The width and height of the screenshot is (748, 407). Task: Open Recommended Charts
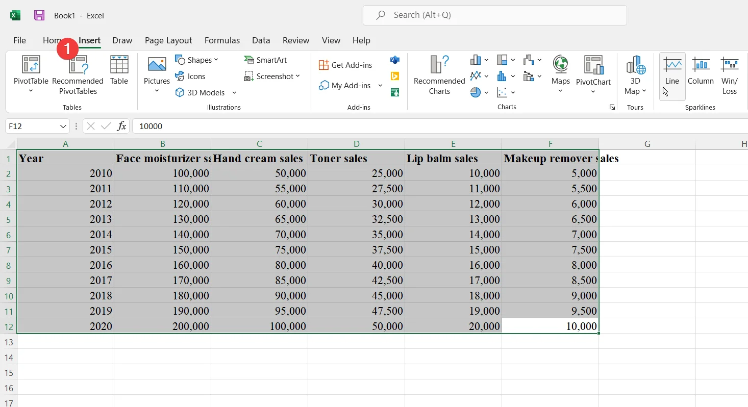(439, 75)
